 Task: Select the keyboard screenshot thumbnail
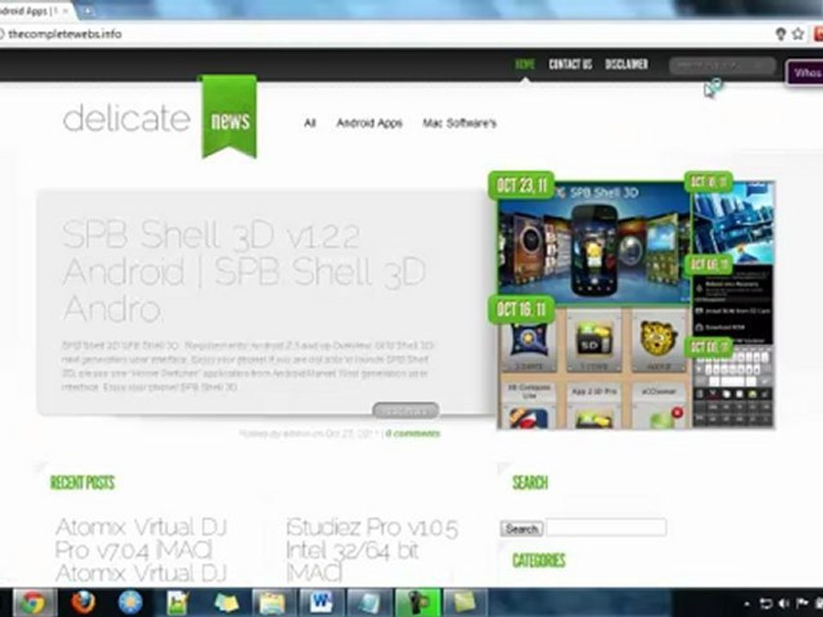[733, 386]
